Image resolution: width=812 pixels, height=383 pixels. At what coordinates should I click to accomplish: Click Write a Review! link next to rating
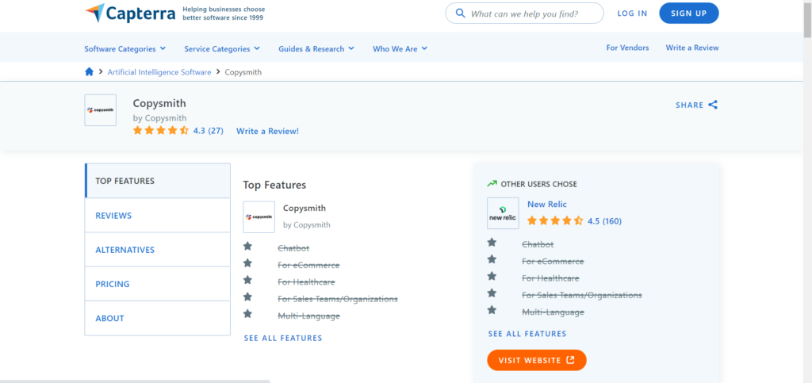click(268, 131)
